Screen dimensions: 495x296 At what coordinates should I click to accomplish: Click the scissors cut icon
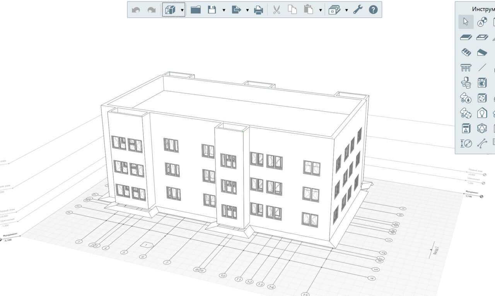[x=276, y=10]
